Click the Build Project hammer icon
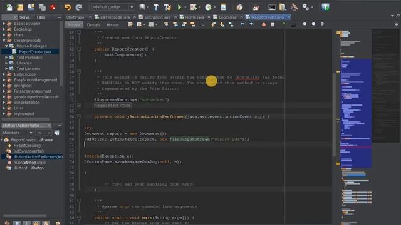 156,7
